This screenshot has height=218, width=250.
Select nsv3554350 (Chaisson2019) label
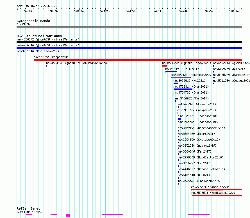click(x=199, y=140)
